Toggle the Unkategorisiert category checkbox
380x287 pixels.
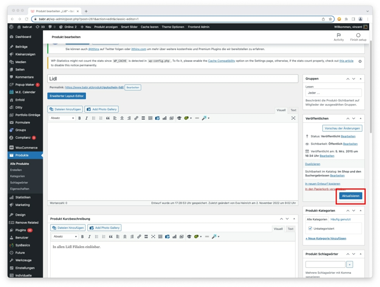pyautogui.click(x=310, y=229)
